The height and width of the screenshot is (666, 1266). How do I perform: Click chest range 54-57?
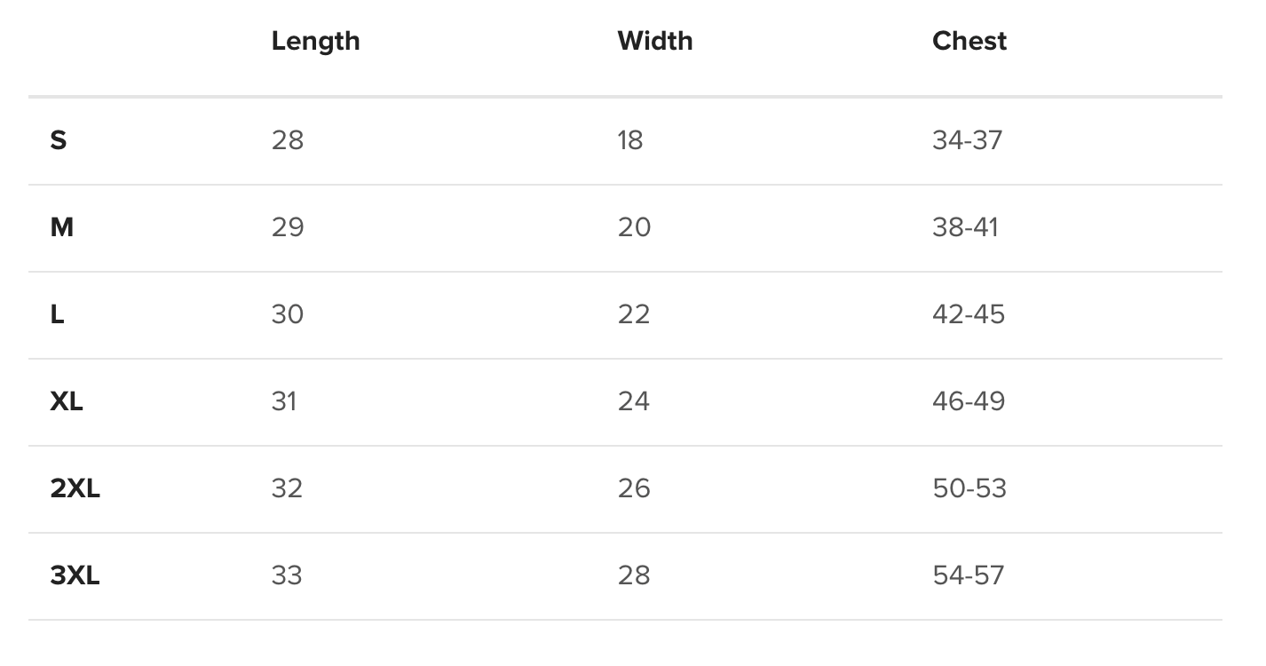tap(968, 575)
